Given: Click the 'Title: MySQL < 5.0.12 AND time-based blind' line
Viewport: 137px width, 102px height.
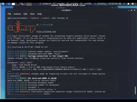Looking at the screenshot, I should (x=43, y=67).
